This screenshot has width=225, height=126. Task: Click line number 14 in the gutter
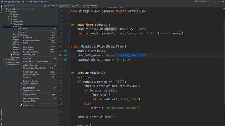[61, 55]
